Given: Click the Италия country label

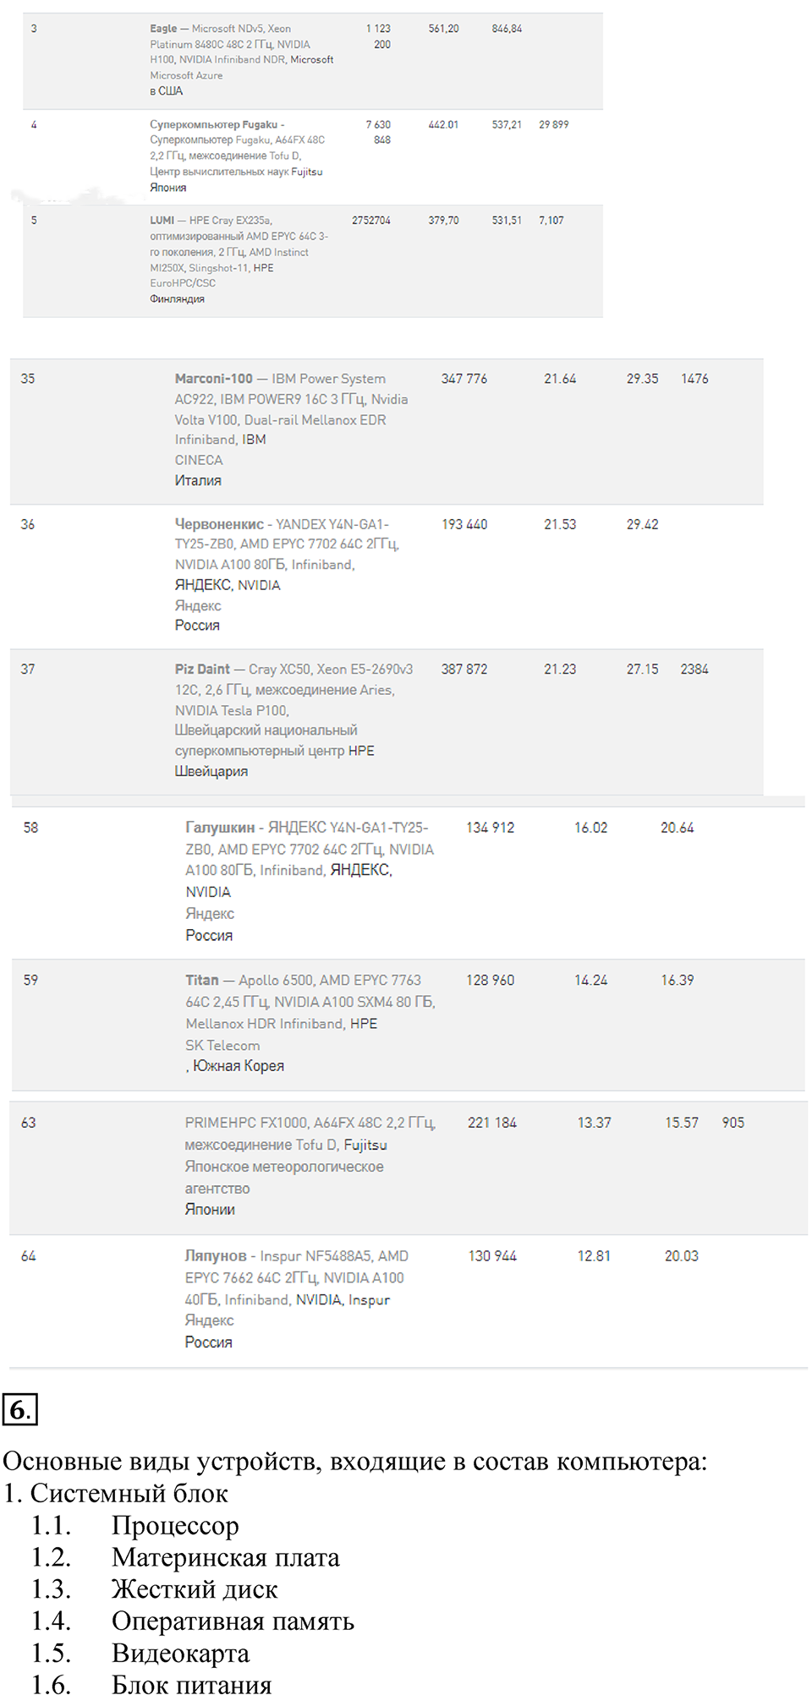Looking at the screenshot, I should pyautogui.click(x=198, y=480).
